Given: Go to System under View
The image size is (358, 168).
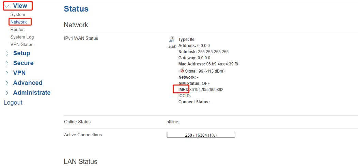Looking at the screenshot, I should click(x=18, y=14).
